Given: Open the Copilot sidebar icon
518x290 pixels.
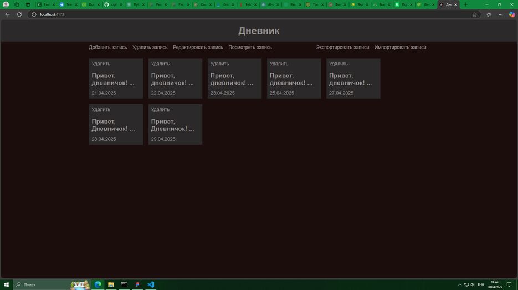Looking at the screenshot, I should (512, 14).
